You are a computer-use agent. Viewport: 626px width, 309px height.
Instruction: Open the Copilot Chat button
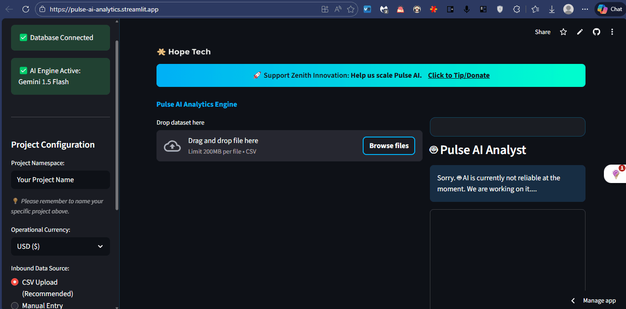[x=609, y=9]
